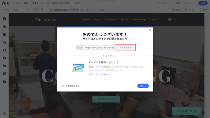Click the 今すぐアップグレード link
Screen dimensions: 210x118
click(99, 74)
